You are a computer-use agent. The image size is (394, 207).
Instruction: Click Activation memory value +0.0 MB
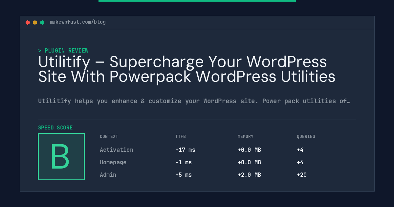249,150
